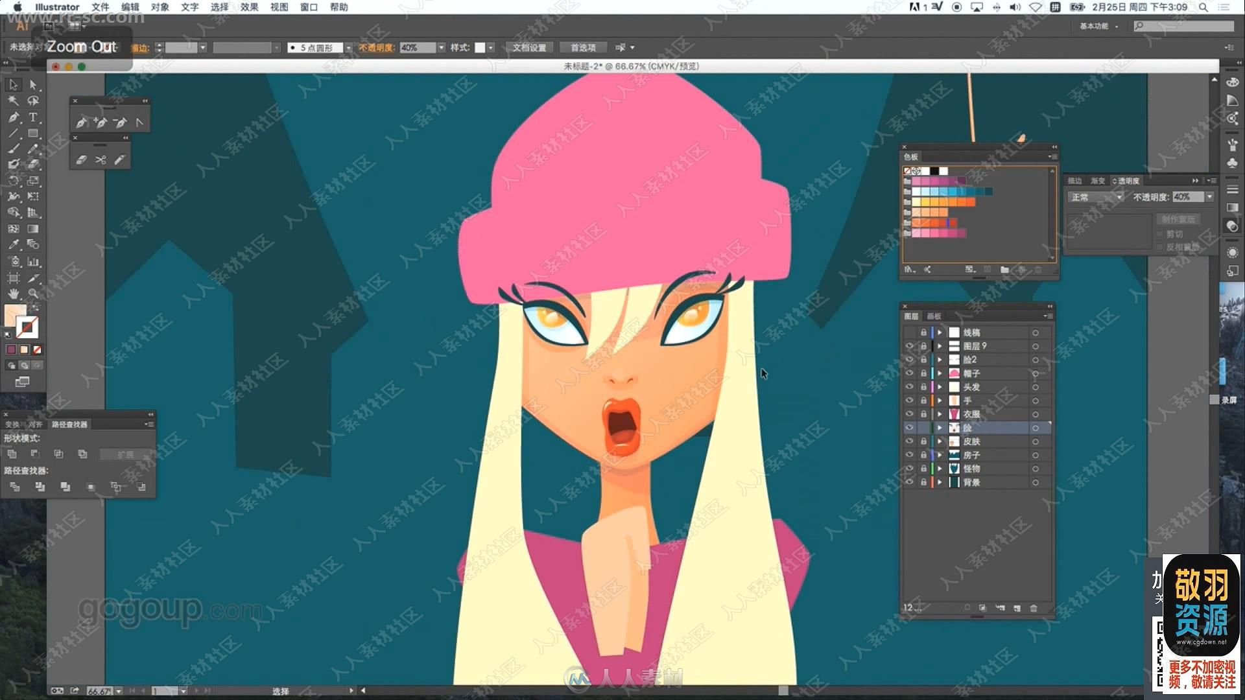This screenshot has width=1245, height=700.
Task: Select the Zoom magnifier tool
Action: point(33,294)
